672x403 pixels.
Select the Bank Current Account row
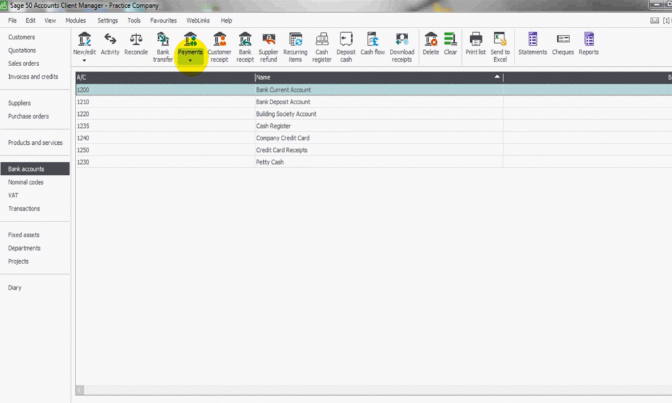[373, 90]
